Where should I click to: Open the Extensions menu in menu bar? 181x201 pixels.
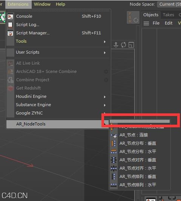click(18, 4)
